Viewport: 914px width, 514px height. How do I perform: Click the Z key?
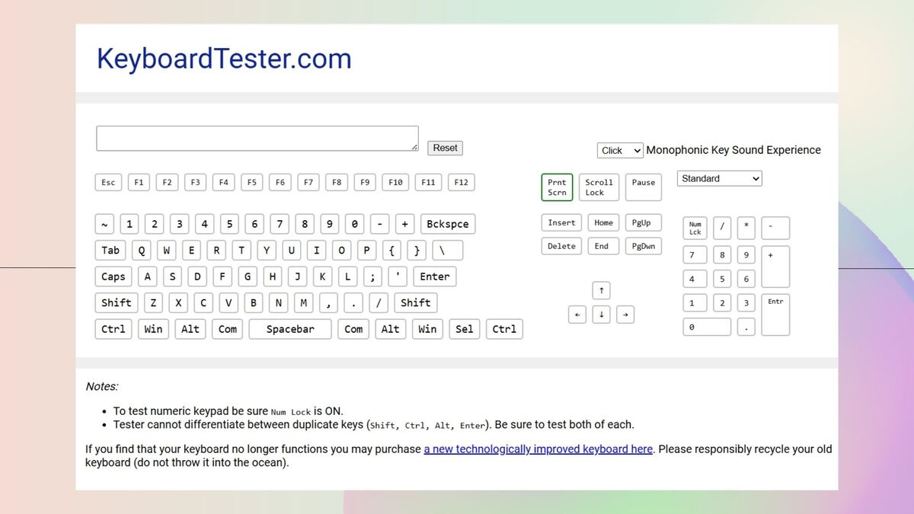pyautogui.click(x=154, y=302)
